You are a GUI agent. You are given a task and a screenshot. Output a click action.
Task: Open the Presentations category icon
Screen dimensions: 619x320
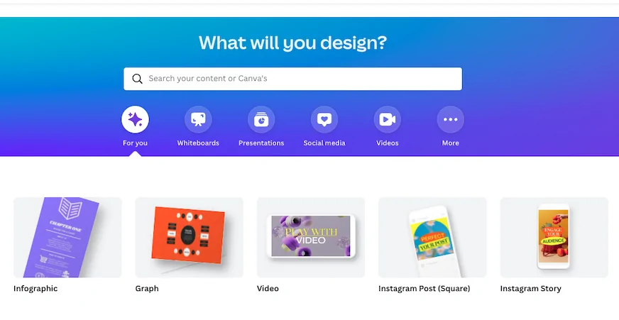[261, 119]
